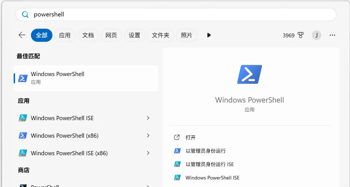Viewport: 350px width, 187px height.
Task: Switch to the 文件夹 filter tab
Action: pos(160,35)
